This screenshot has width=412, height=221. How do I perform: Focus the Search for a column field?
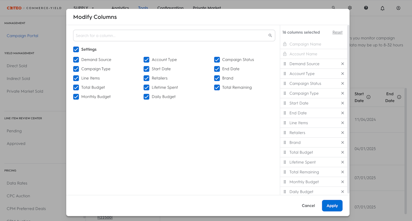click(x=171, y=35)
